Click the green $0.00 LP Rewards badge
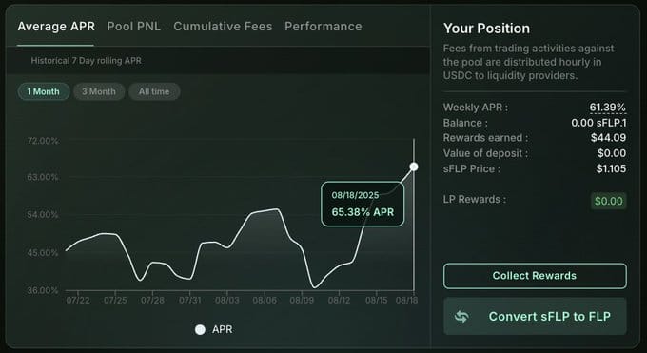The width and height of the screenshot is (647, 353). click(609, 201)
